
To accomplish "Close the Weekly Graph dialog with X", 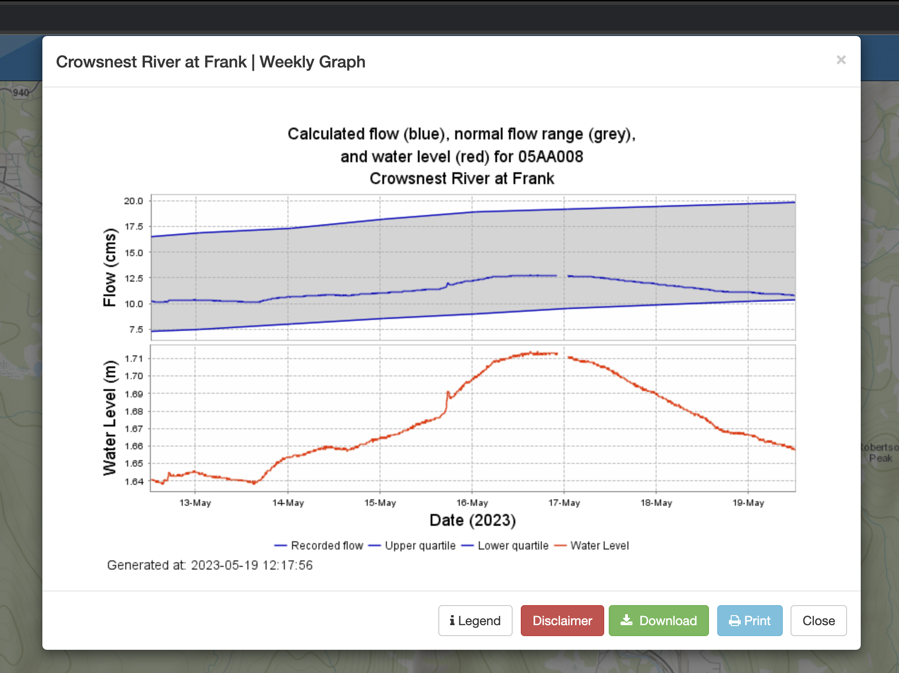I will click(841, 60).
